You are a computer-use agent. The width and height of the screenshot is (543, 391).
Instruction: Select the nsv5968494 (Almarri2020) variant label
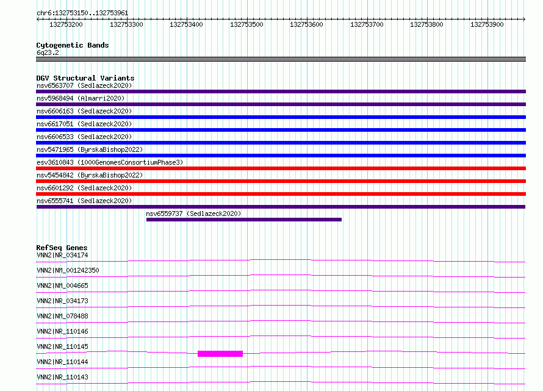(81, 98)
